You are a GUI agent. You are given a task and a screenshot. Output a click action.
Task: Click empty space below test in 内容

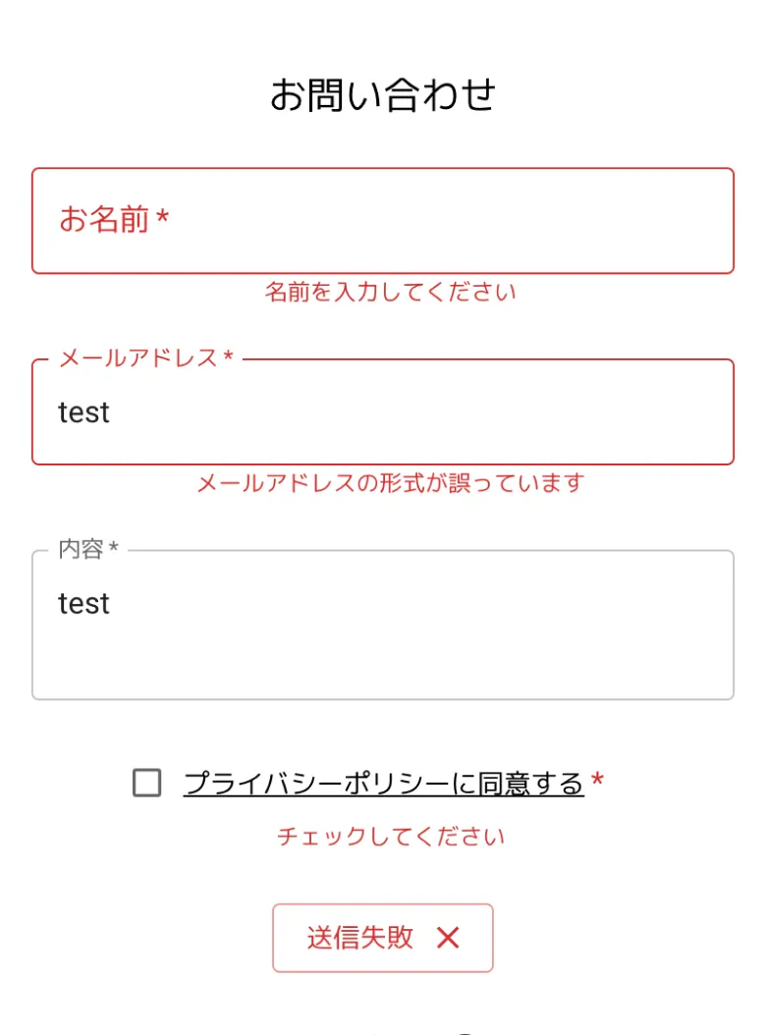[x=383, y=660]
